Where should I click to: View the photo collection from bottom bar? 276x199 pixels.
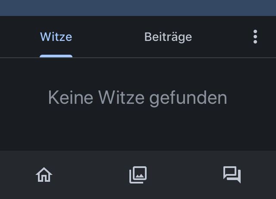tap(138, 175)
